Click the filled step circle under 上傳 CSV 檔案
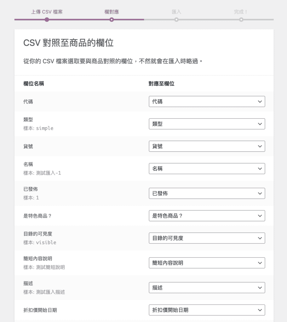 47,19
